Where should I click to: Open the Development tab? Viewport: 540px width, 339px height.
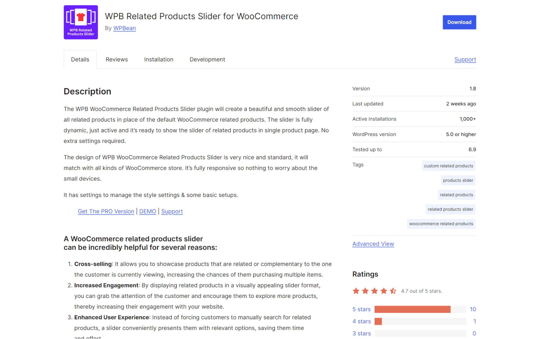[207, 59]
